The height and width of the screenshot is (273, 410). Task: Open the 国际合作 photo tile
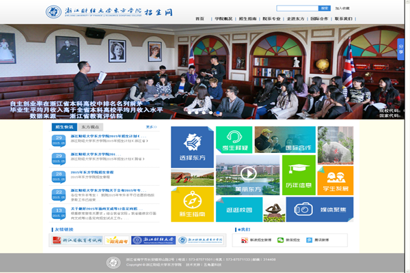pos(285,140)
